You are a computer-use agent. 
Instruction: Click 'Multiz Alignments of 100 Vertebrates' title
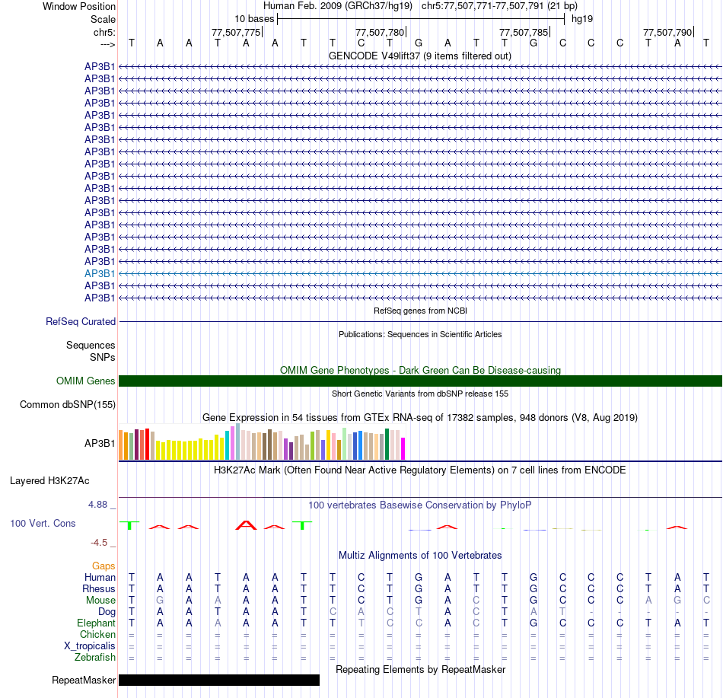point(420,555)
